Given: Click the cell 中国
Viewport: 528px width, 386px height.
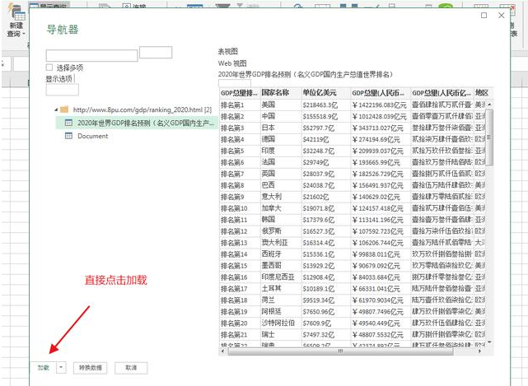Looking at the screenshot, I should coord(281,116).
